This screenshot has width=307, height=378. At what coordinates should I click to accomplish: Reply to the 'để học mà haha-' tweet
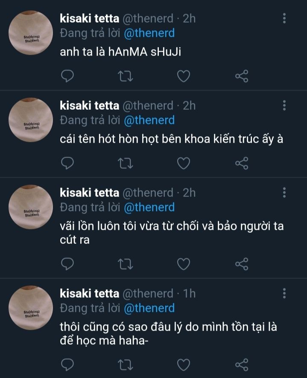tap(68, 365)
